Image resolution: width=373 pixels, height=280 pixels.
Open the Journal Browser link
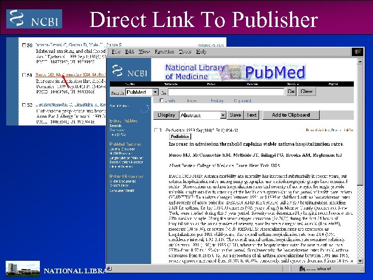point(122,149)
